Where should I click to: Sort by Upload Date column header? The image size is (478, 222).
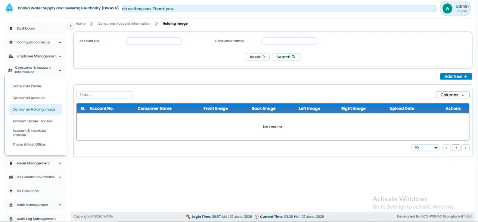402,108
